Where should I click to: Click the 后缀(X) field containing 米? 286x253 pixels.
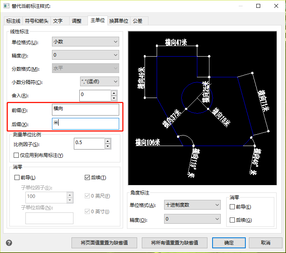tap(86, 124)
